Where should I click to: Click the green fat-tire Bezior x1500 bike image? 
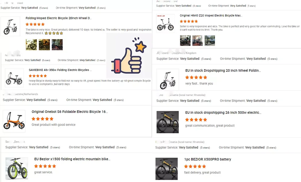coord(17,168)
